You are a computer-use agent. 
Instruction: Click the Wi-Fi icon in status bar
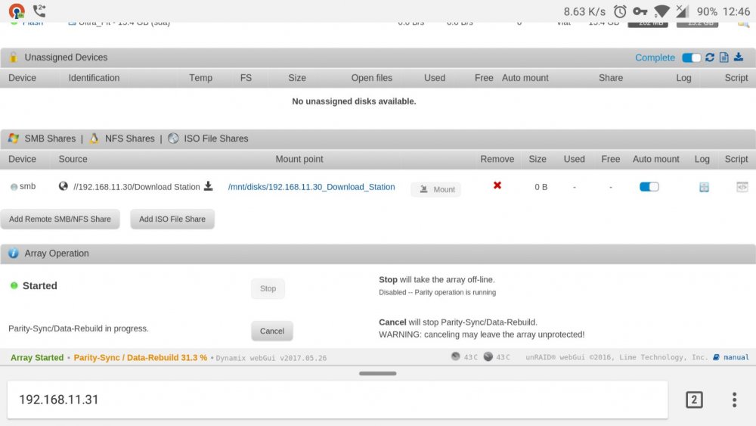pos(661,11)
